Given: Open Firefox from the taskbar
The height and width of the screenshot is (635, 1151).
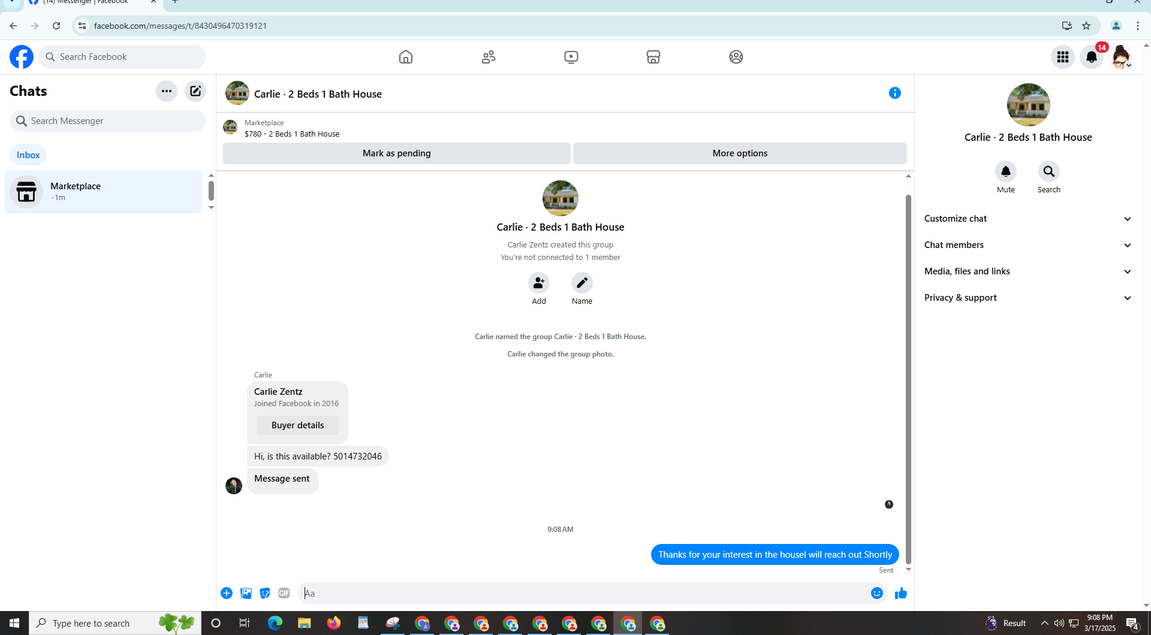Looking at the screenshot, I should click(334, 623).
